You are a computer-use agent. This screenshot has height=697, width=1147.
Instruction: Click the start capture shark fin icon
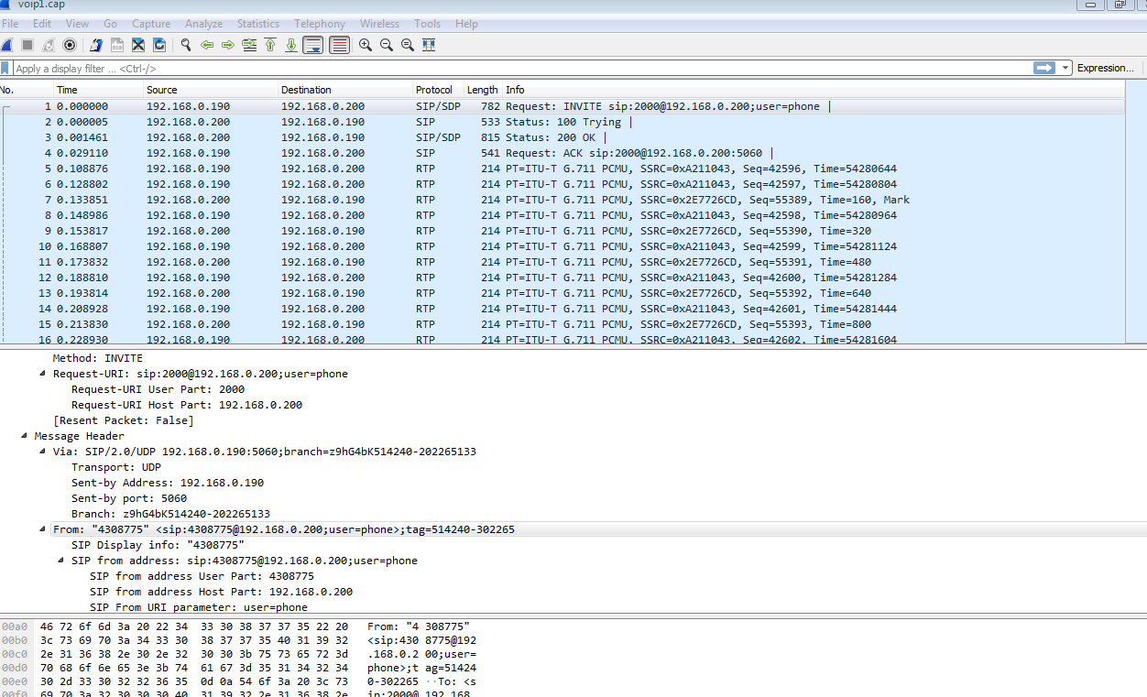click(6, 45)
